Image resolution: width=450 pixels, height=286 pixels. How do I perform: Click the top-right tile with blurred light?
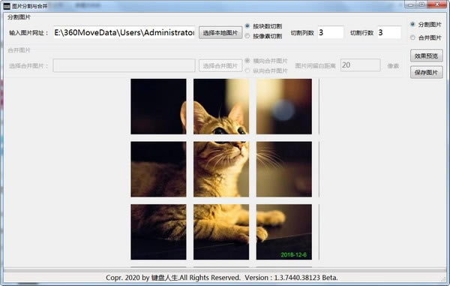284,107
